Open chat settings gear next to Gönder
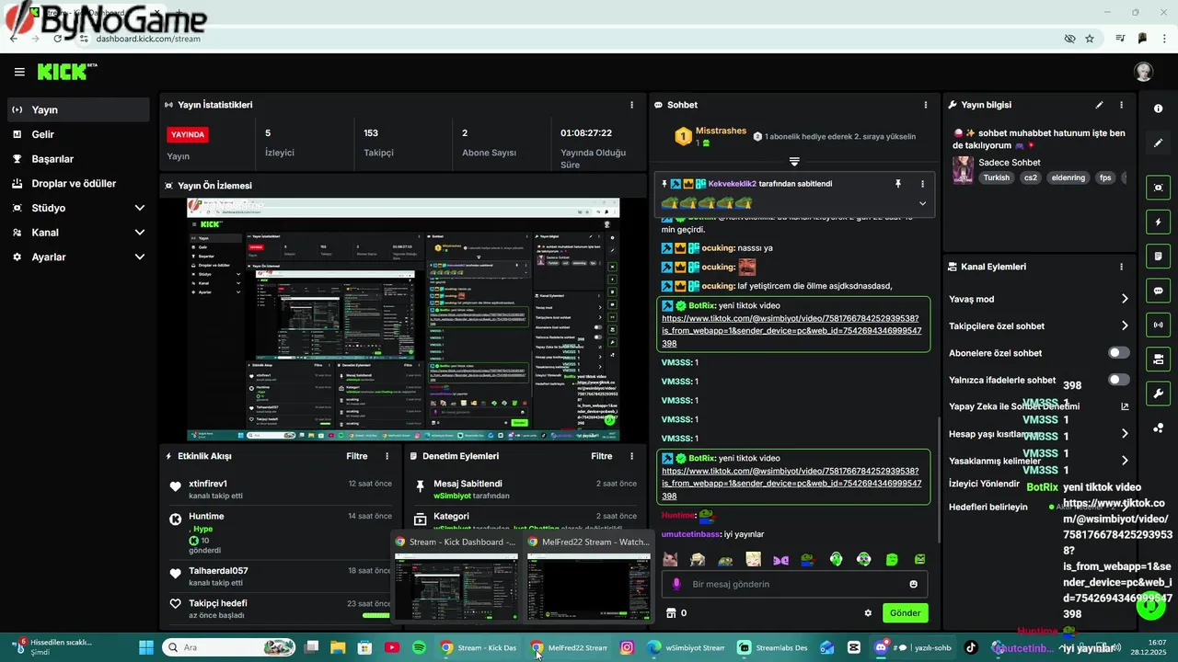 (x=867, y=613)
